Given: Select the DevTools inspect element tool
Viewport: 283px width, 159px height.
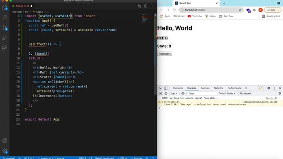Looking at the screenshot, I should [160, 88].
